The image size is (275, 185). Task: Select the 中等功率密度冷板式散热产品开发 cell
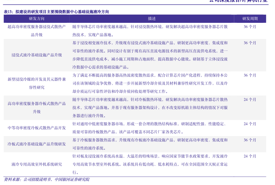coord(37,128)
